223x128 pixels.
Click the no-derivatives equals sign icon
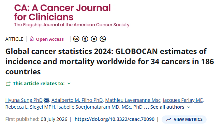point(94,39)
